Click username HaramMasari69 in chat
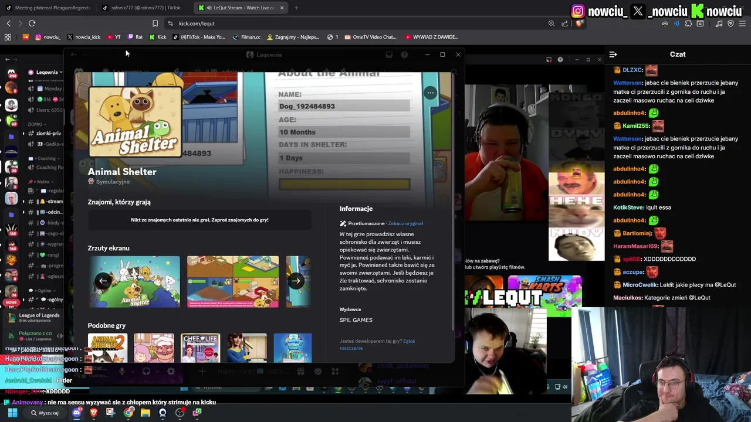 [637, 246]
